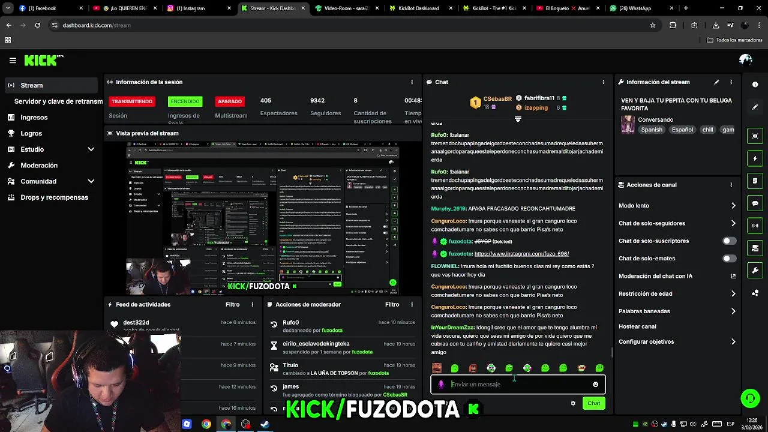Open external link for Moderación del chat con IA
This screenshot has height=432, width=768.
[733, 276]
